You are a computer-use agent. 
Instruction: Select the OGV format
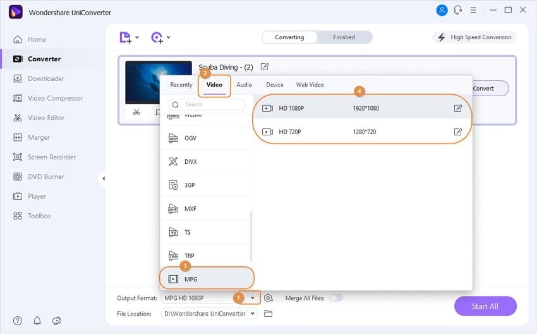coord(207,138)
